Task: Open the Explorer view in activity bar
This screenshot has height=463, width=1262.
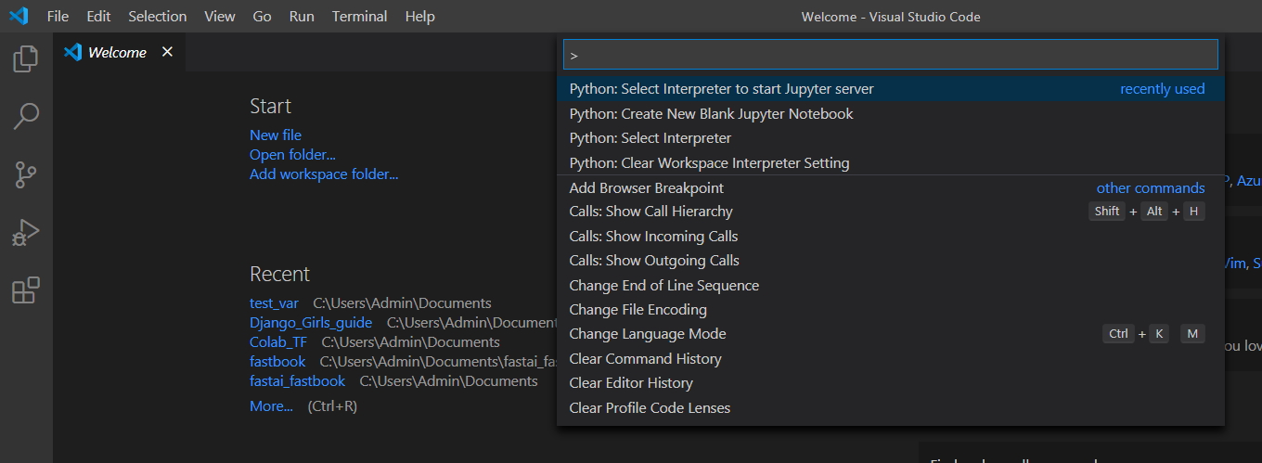Action: tap(26, 59)
